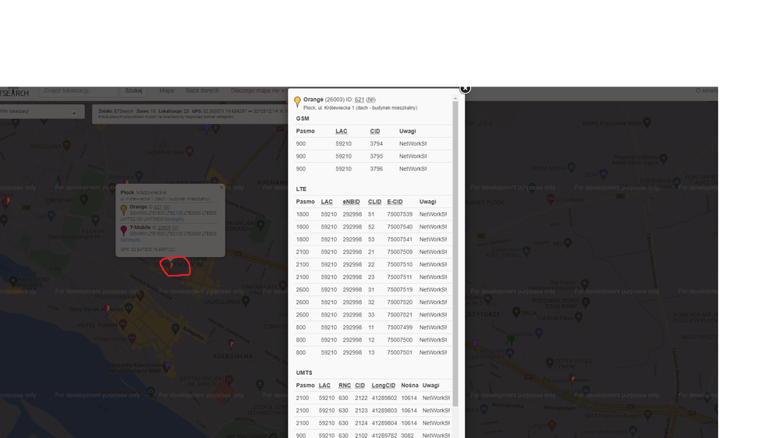Viewport: 779px width, 438px height.
Task: Click the Szukaj search button
Action: [133, 91]
